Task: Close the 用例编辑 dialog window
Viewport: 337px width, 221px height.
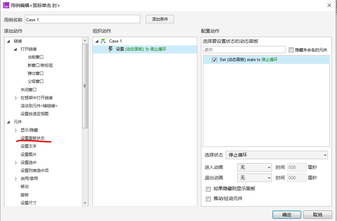Action: click(x=329, y=5)
